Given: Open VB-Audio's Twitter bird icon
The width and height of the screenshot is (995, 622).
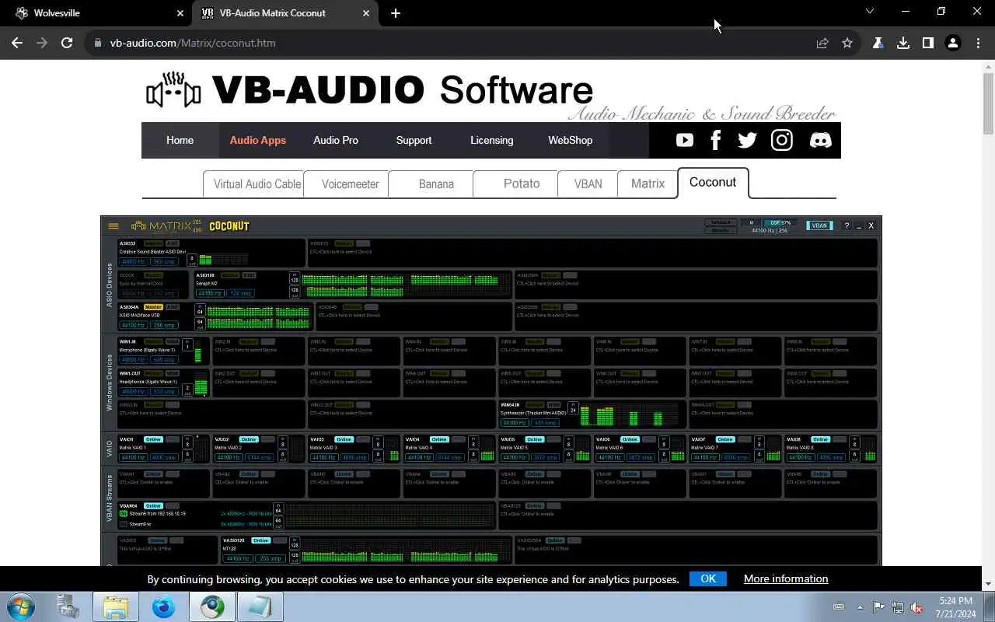Looking at the screenshot, I should (748, 140).
